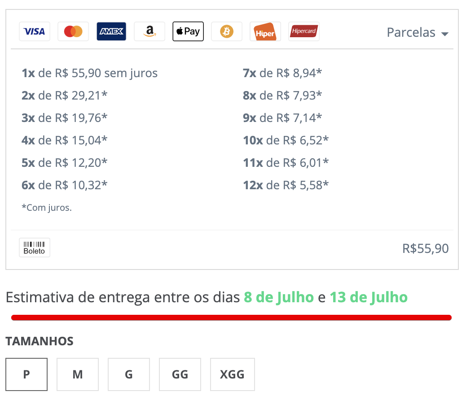Screen dimensions: 466x400
Task: Select the Bitcoin payment icon
Action: point(227,31)
